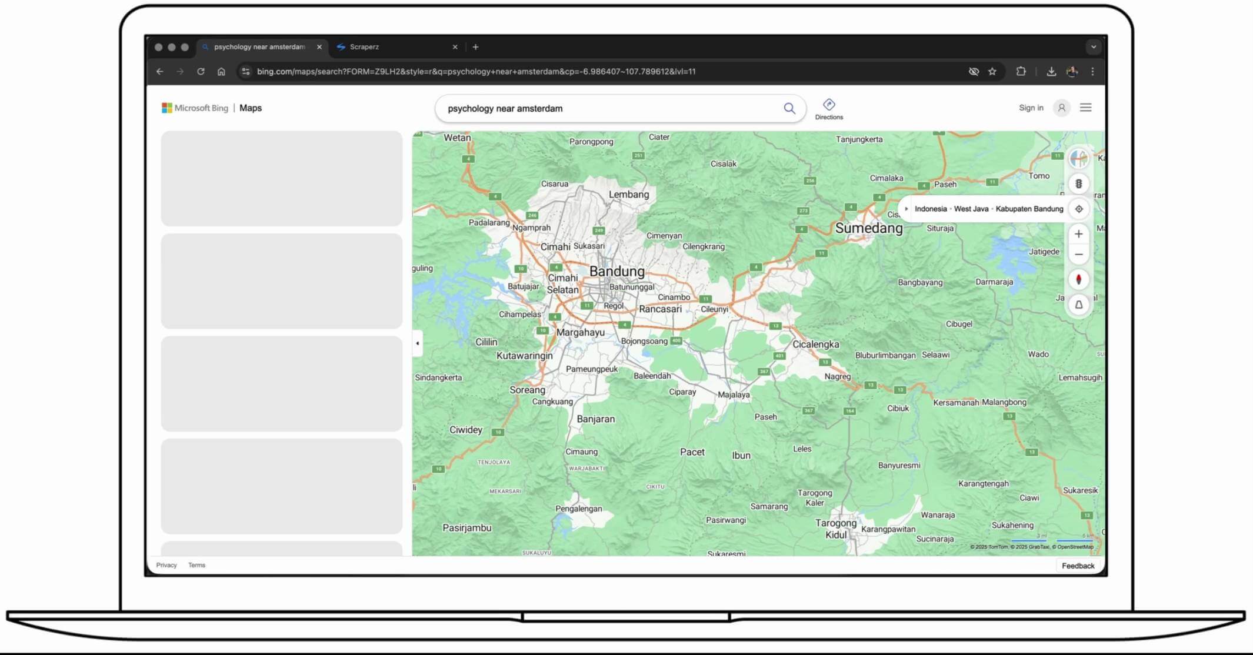Collapse the results side panel arrow
Screen dimensions: 1253x655
point(416,343)
